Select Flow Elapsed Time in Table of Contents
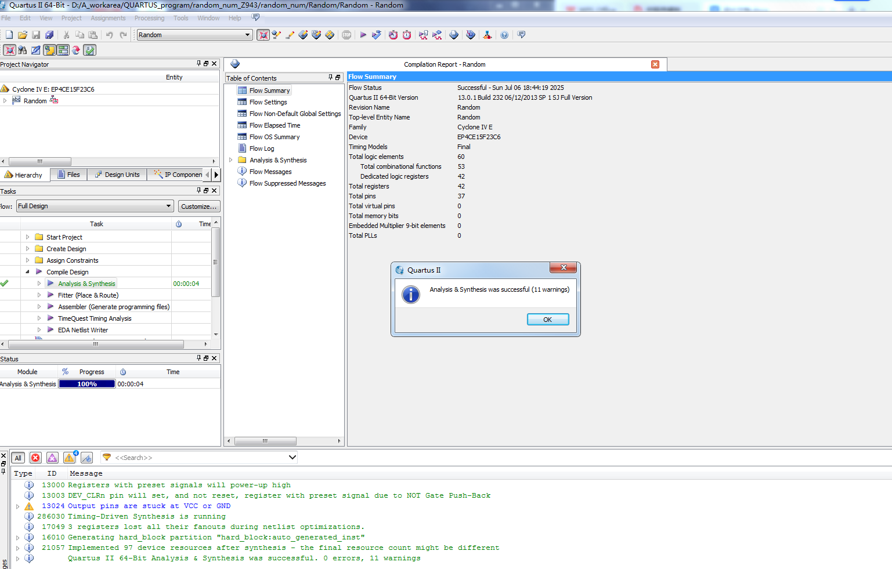This screenshot has height=569, width=892. click(275, 125)
